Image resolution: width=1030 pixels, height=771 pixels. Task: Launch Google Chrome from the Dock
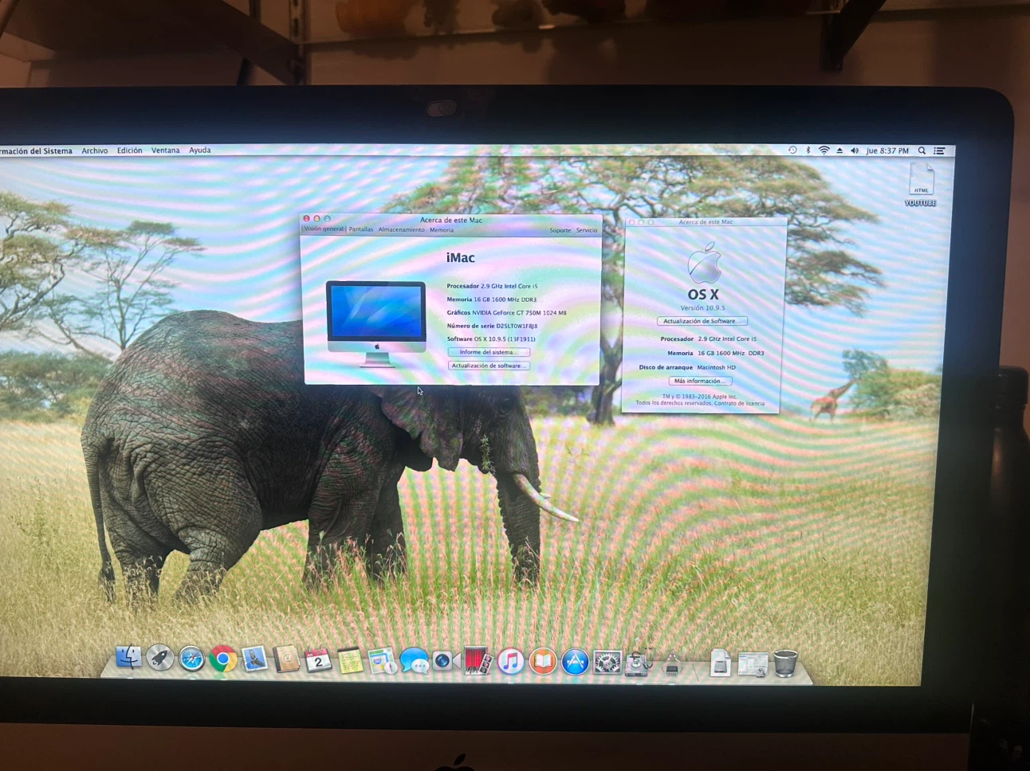click(x=223, y=659)
